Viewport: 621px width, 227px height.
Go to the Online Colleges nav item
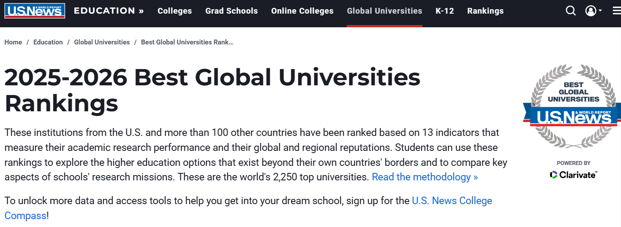click(x=302, y=11)
